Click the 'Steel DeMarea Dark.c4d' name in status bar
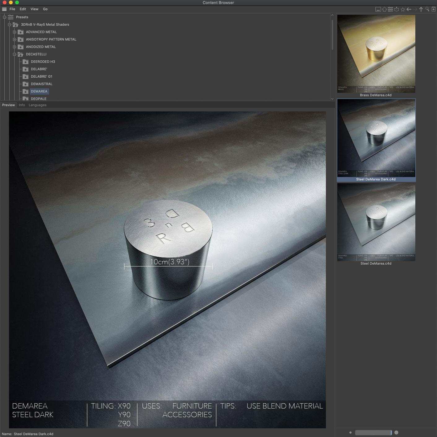This screenshot has height=437, width=437. pyautogui.click(x=33, y=434)
